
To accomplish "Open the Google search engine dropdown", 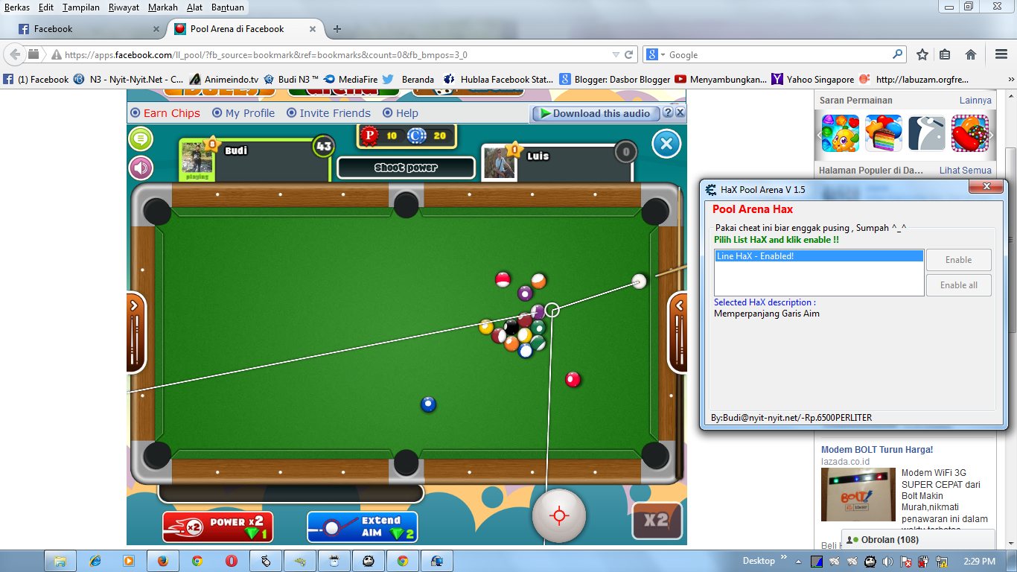I will 654,55.
